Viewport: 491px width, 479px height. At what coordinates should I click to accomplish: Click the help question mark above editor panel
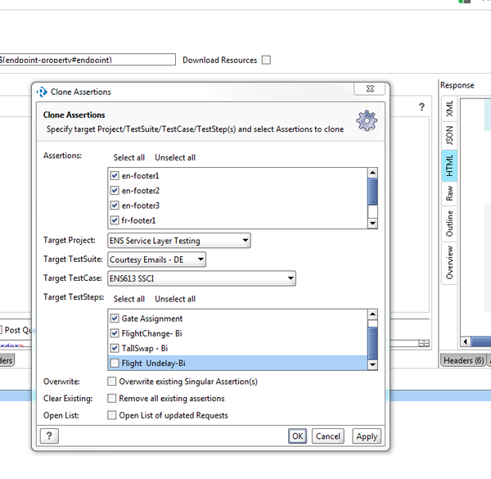[x=421, y=107]
